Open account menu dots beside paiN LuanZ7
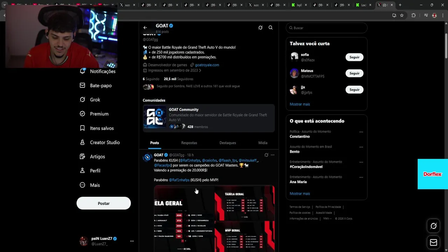 (132, 241)
